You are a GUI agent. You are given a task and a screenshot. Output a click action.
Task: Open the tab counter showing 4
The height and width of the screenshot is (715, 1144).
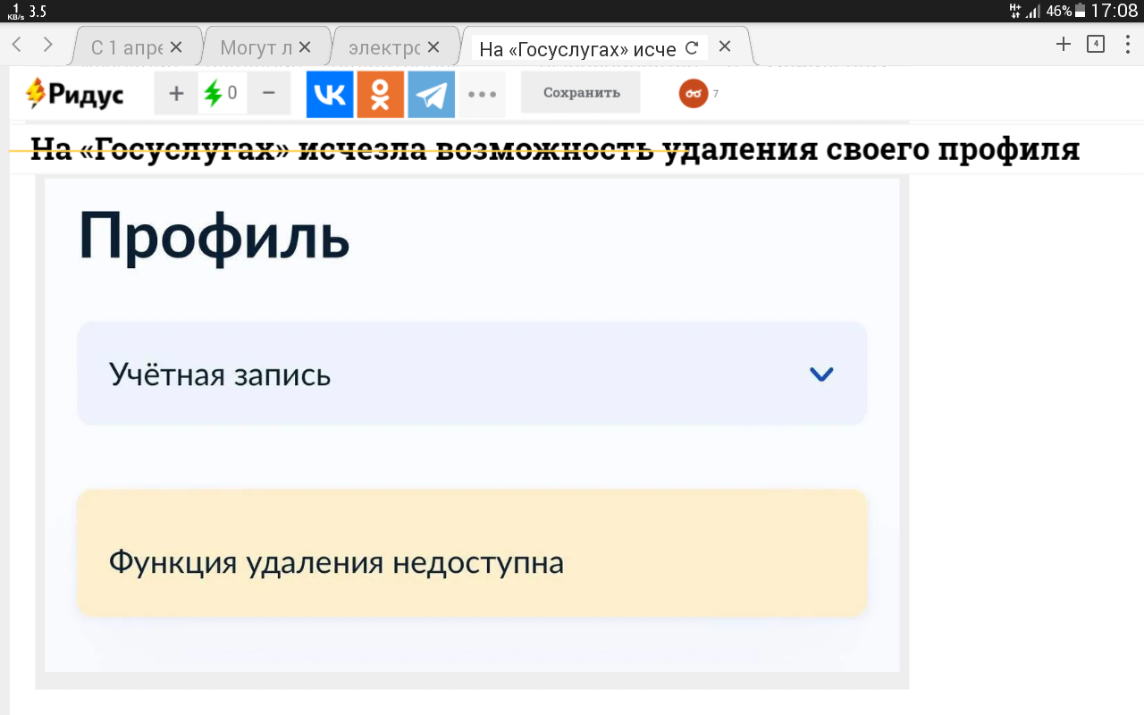pyautogui.click(x=1096, y=45)
